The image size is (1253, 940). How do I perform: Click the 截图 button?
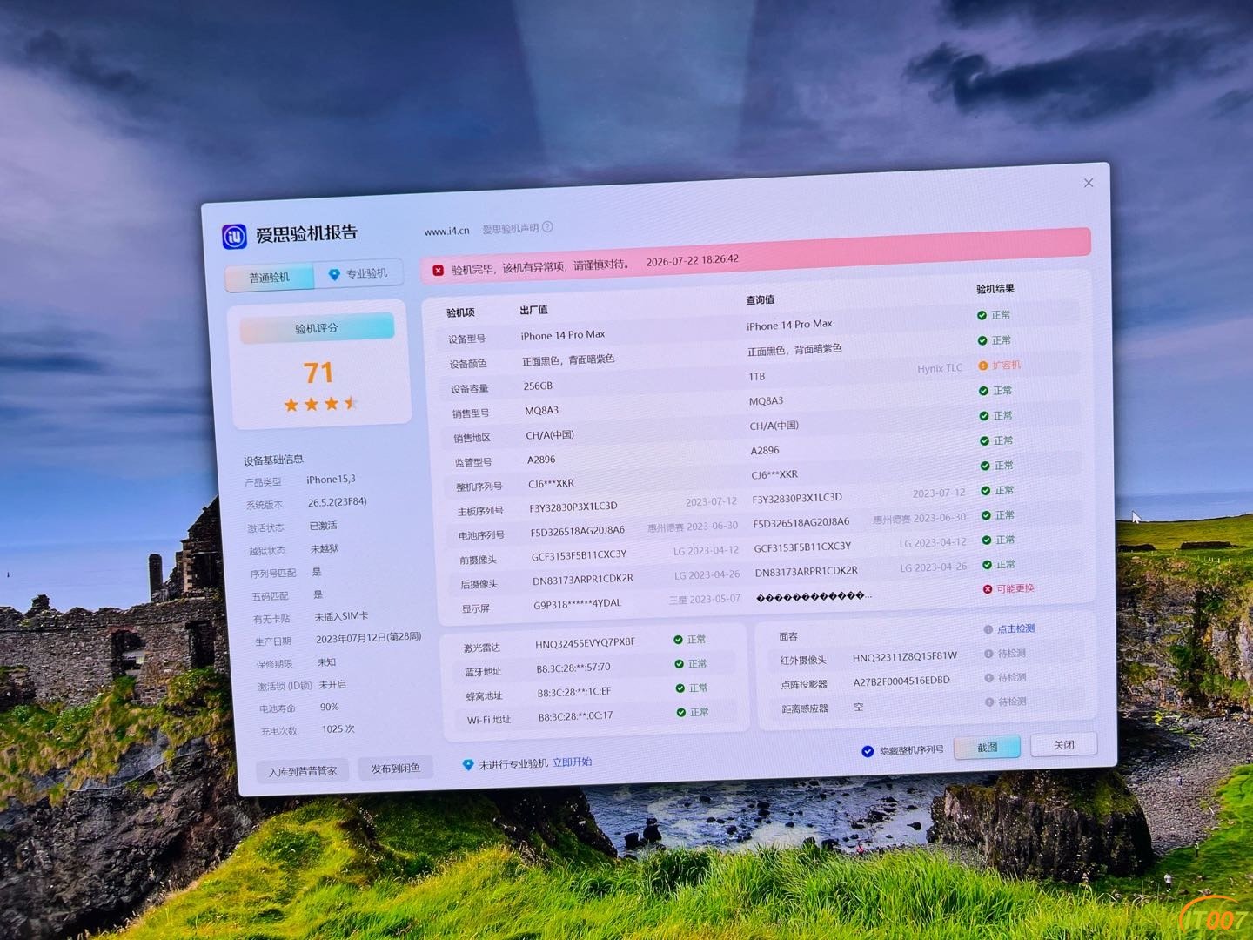987,748
